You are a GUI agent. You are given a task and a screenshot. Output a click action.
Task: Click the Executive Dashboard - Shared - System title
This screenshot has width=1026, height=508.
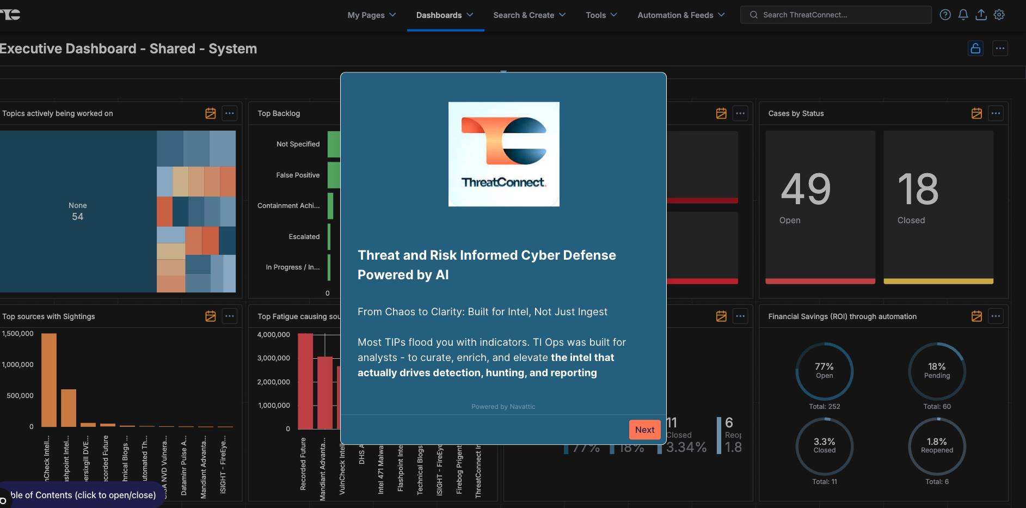click(x=128, y=48)
